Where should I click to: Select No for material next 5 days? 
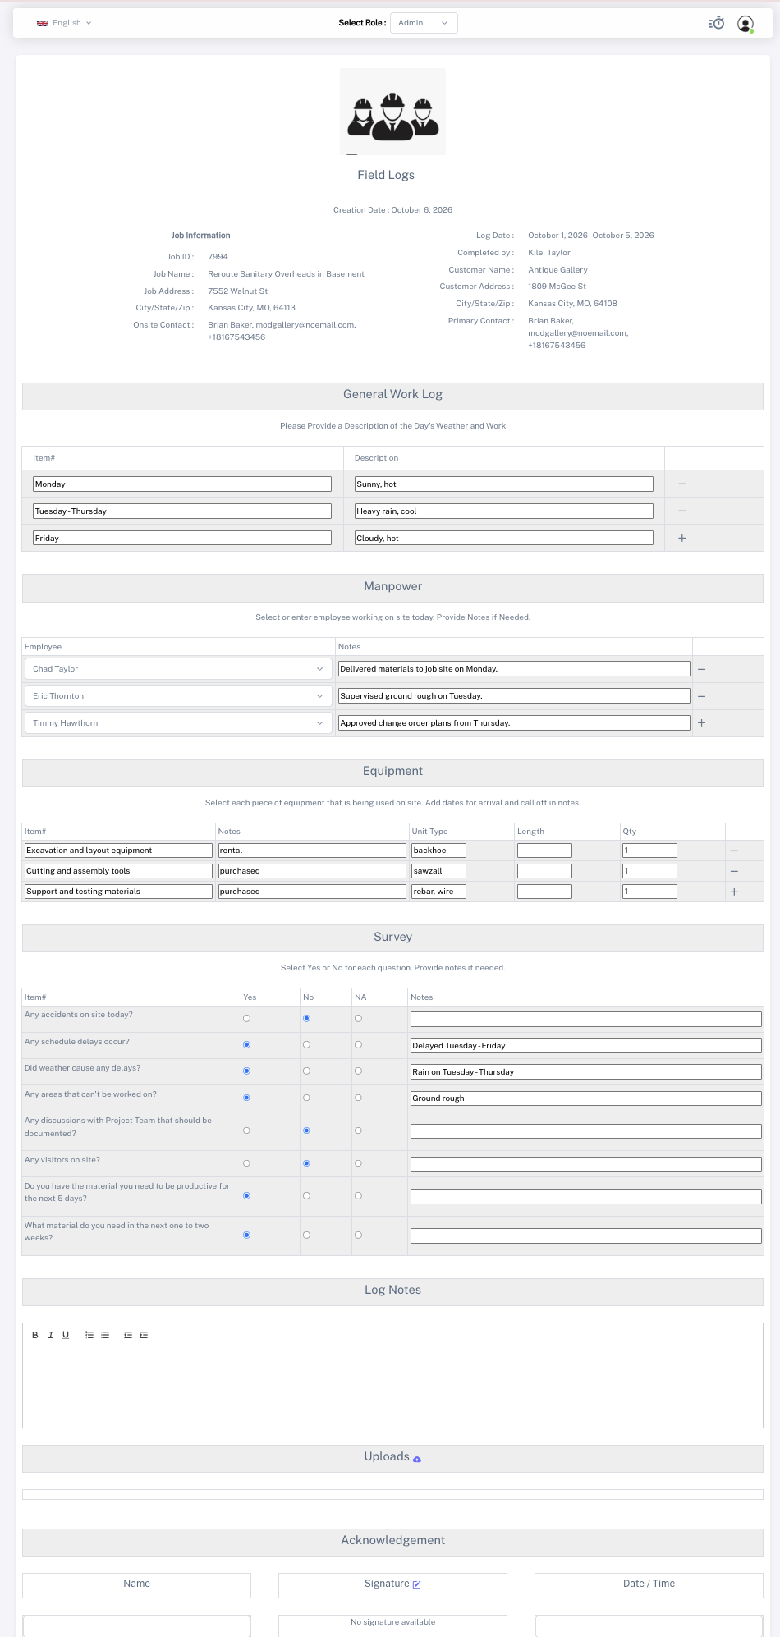tap(306, 1196)
